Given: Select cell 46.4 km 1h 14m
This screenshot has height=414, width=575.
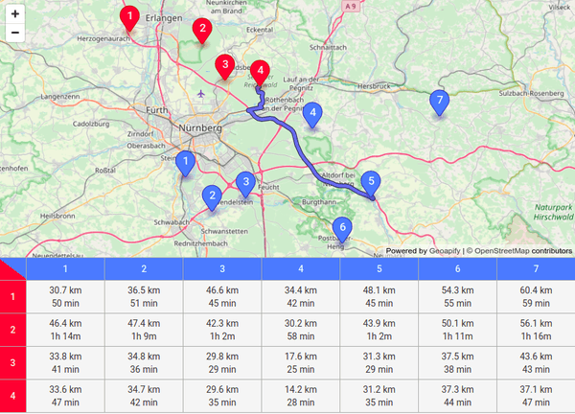Looking at the screenshot, I should pos(65,330).
